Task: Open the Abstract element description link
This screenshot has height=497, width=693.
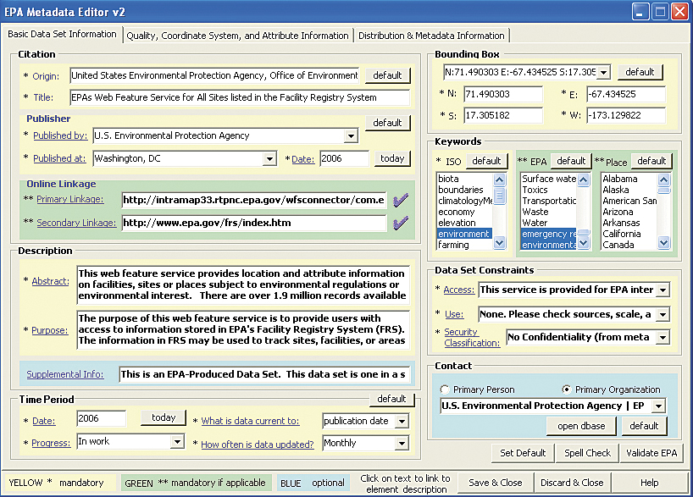Action: click(x=50, y=281)
